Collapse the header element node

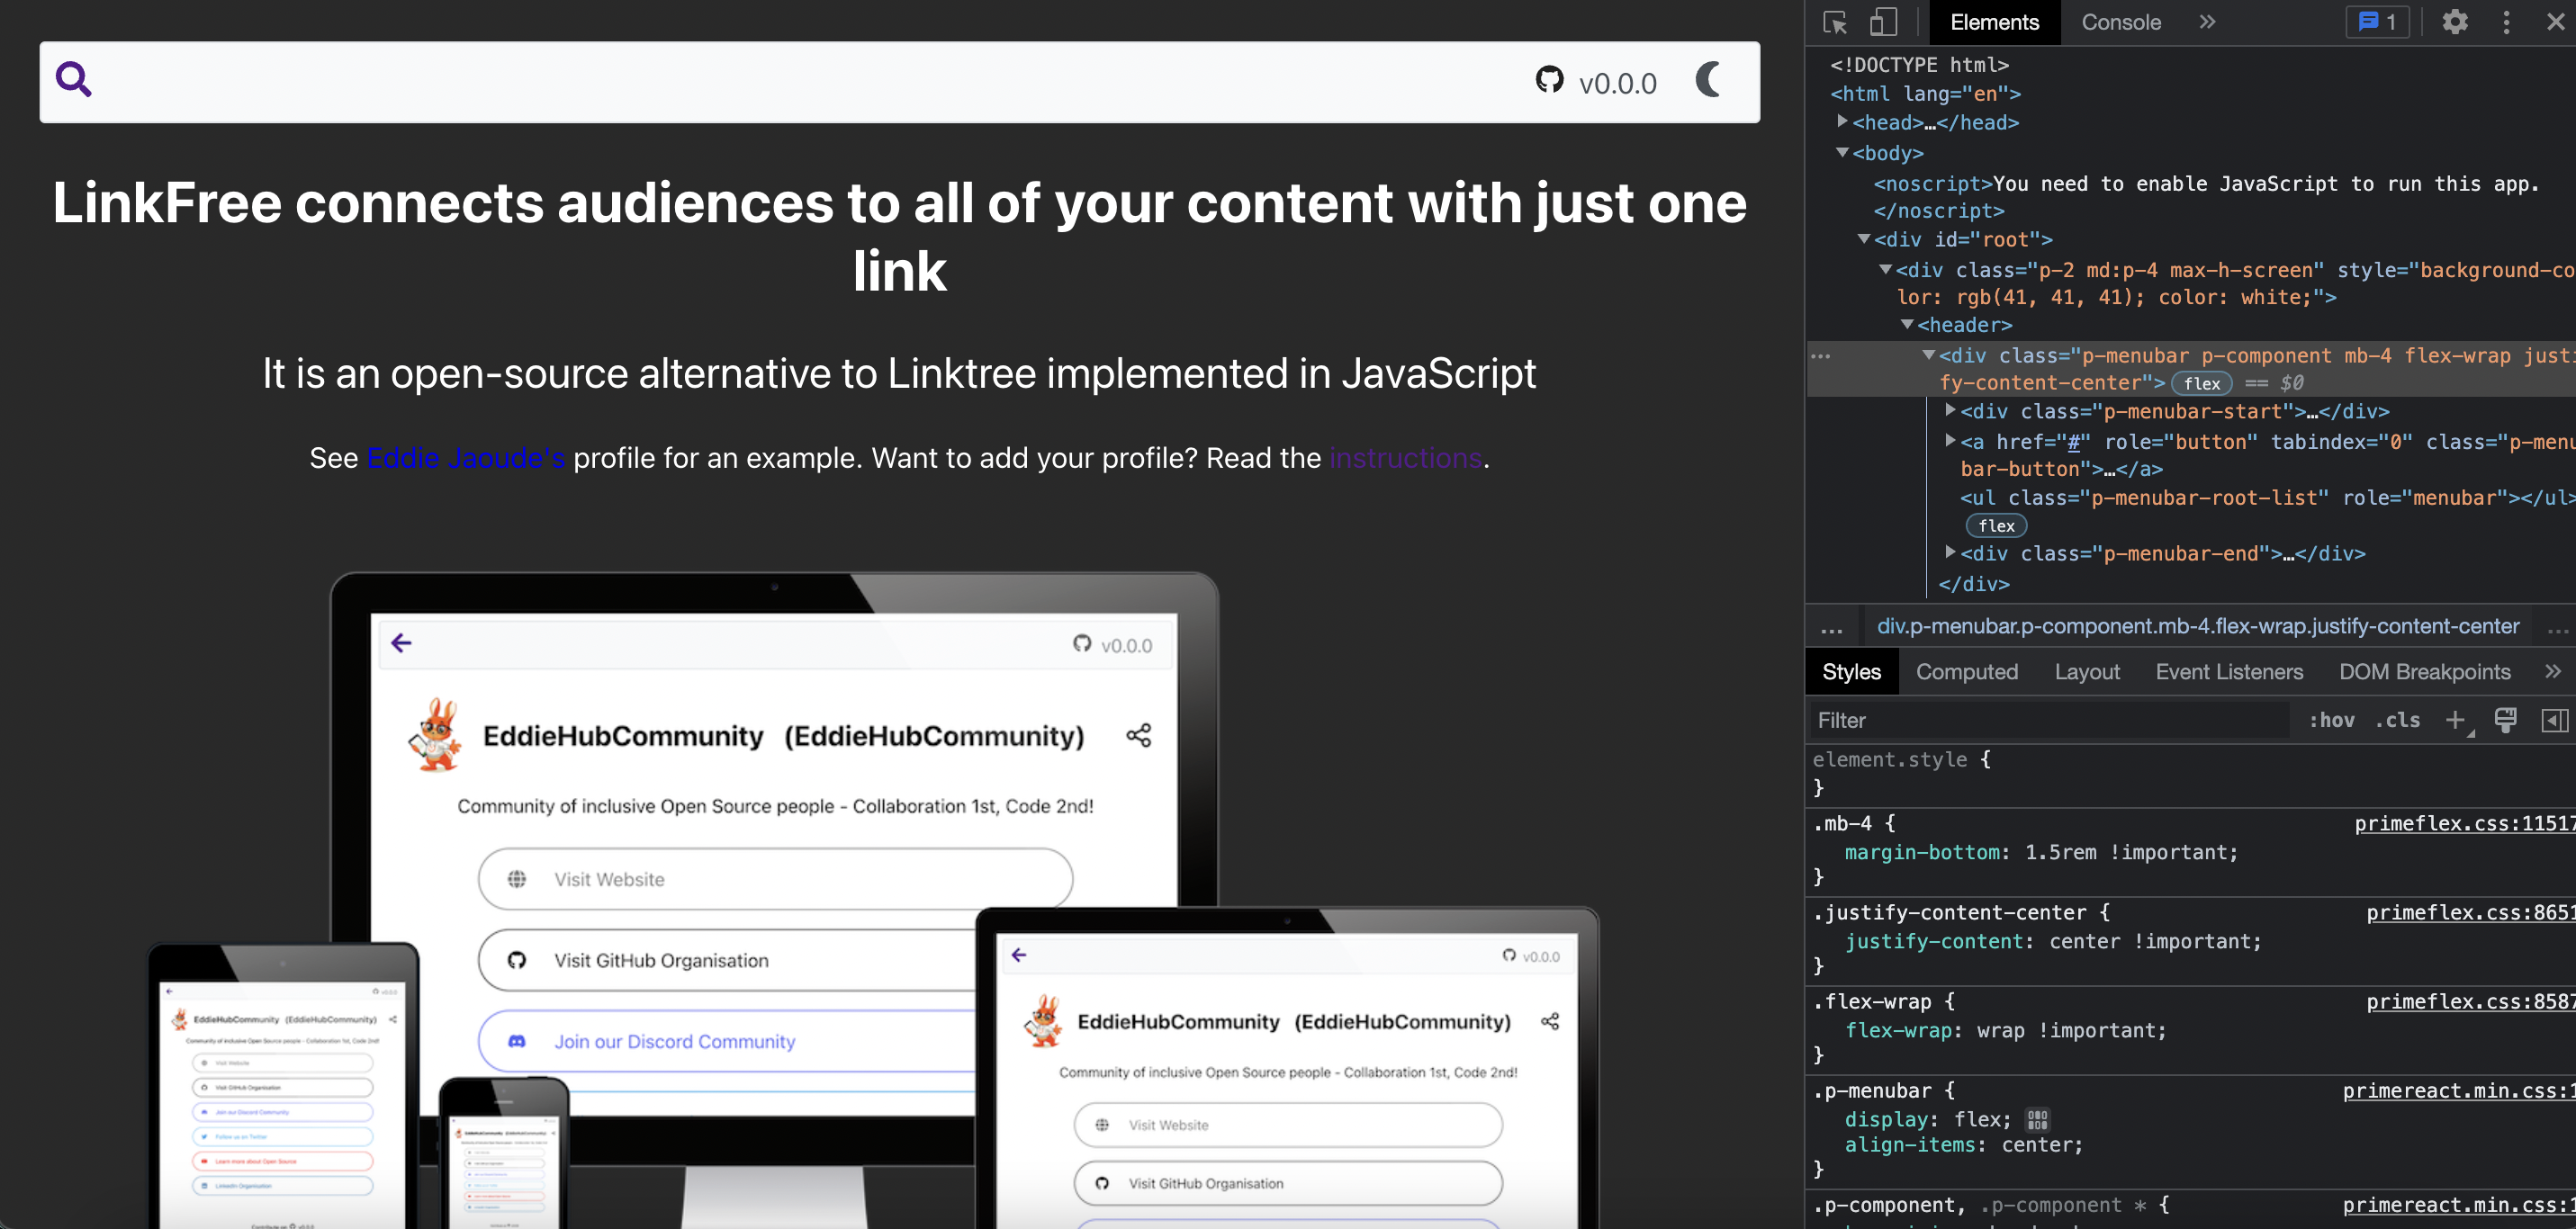(1907, 325)
